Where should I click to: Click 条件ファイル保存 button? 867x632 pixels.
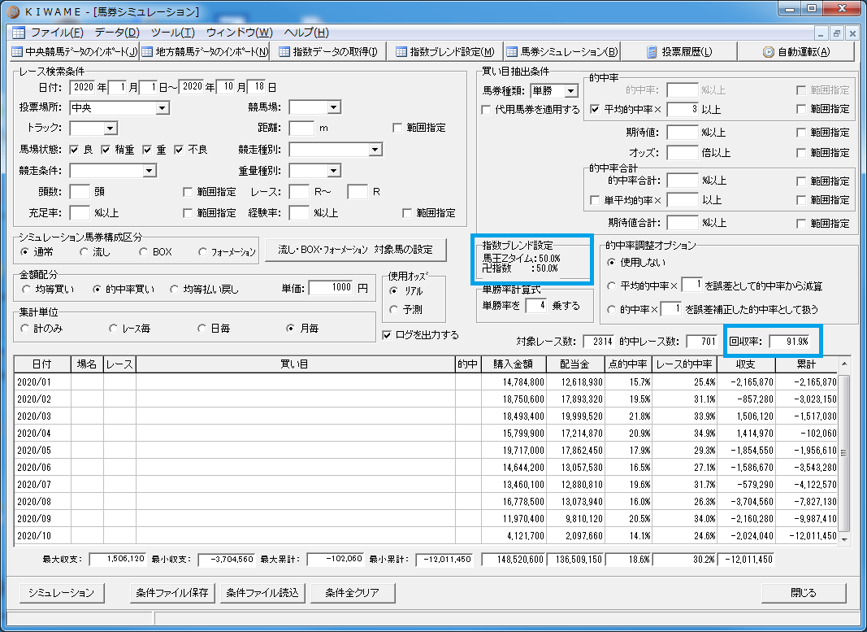point(172,593)
